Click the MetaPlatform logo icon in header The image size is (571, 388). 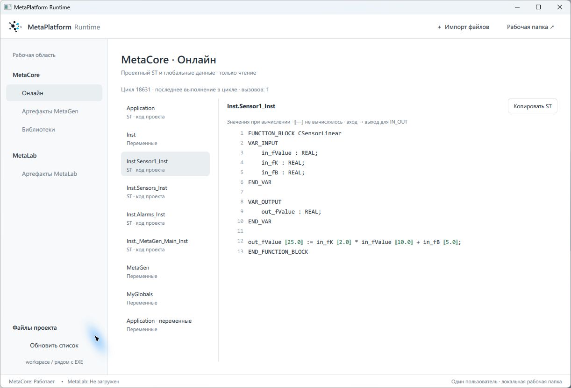(x=15, y=27)
